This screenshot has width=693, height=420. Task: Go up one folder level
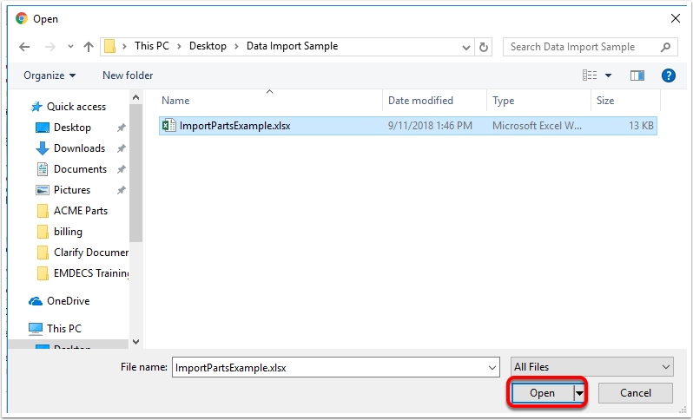(89, 46)
